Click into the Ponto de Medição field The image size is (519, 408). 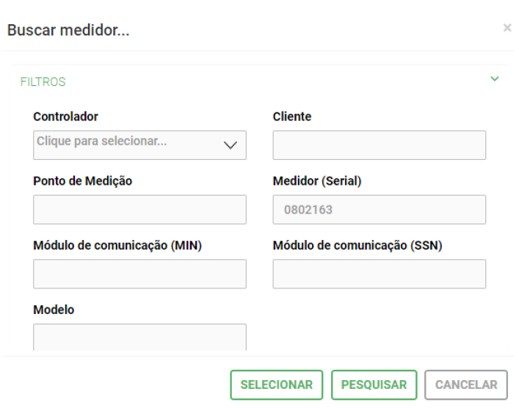(x=139, y=209)
